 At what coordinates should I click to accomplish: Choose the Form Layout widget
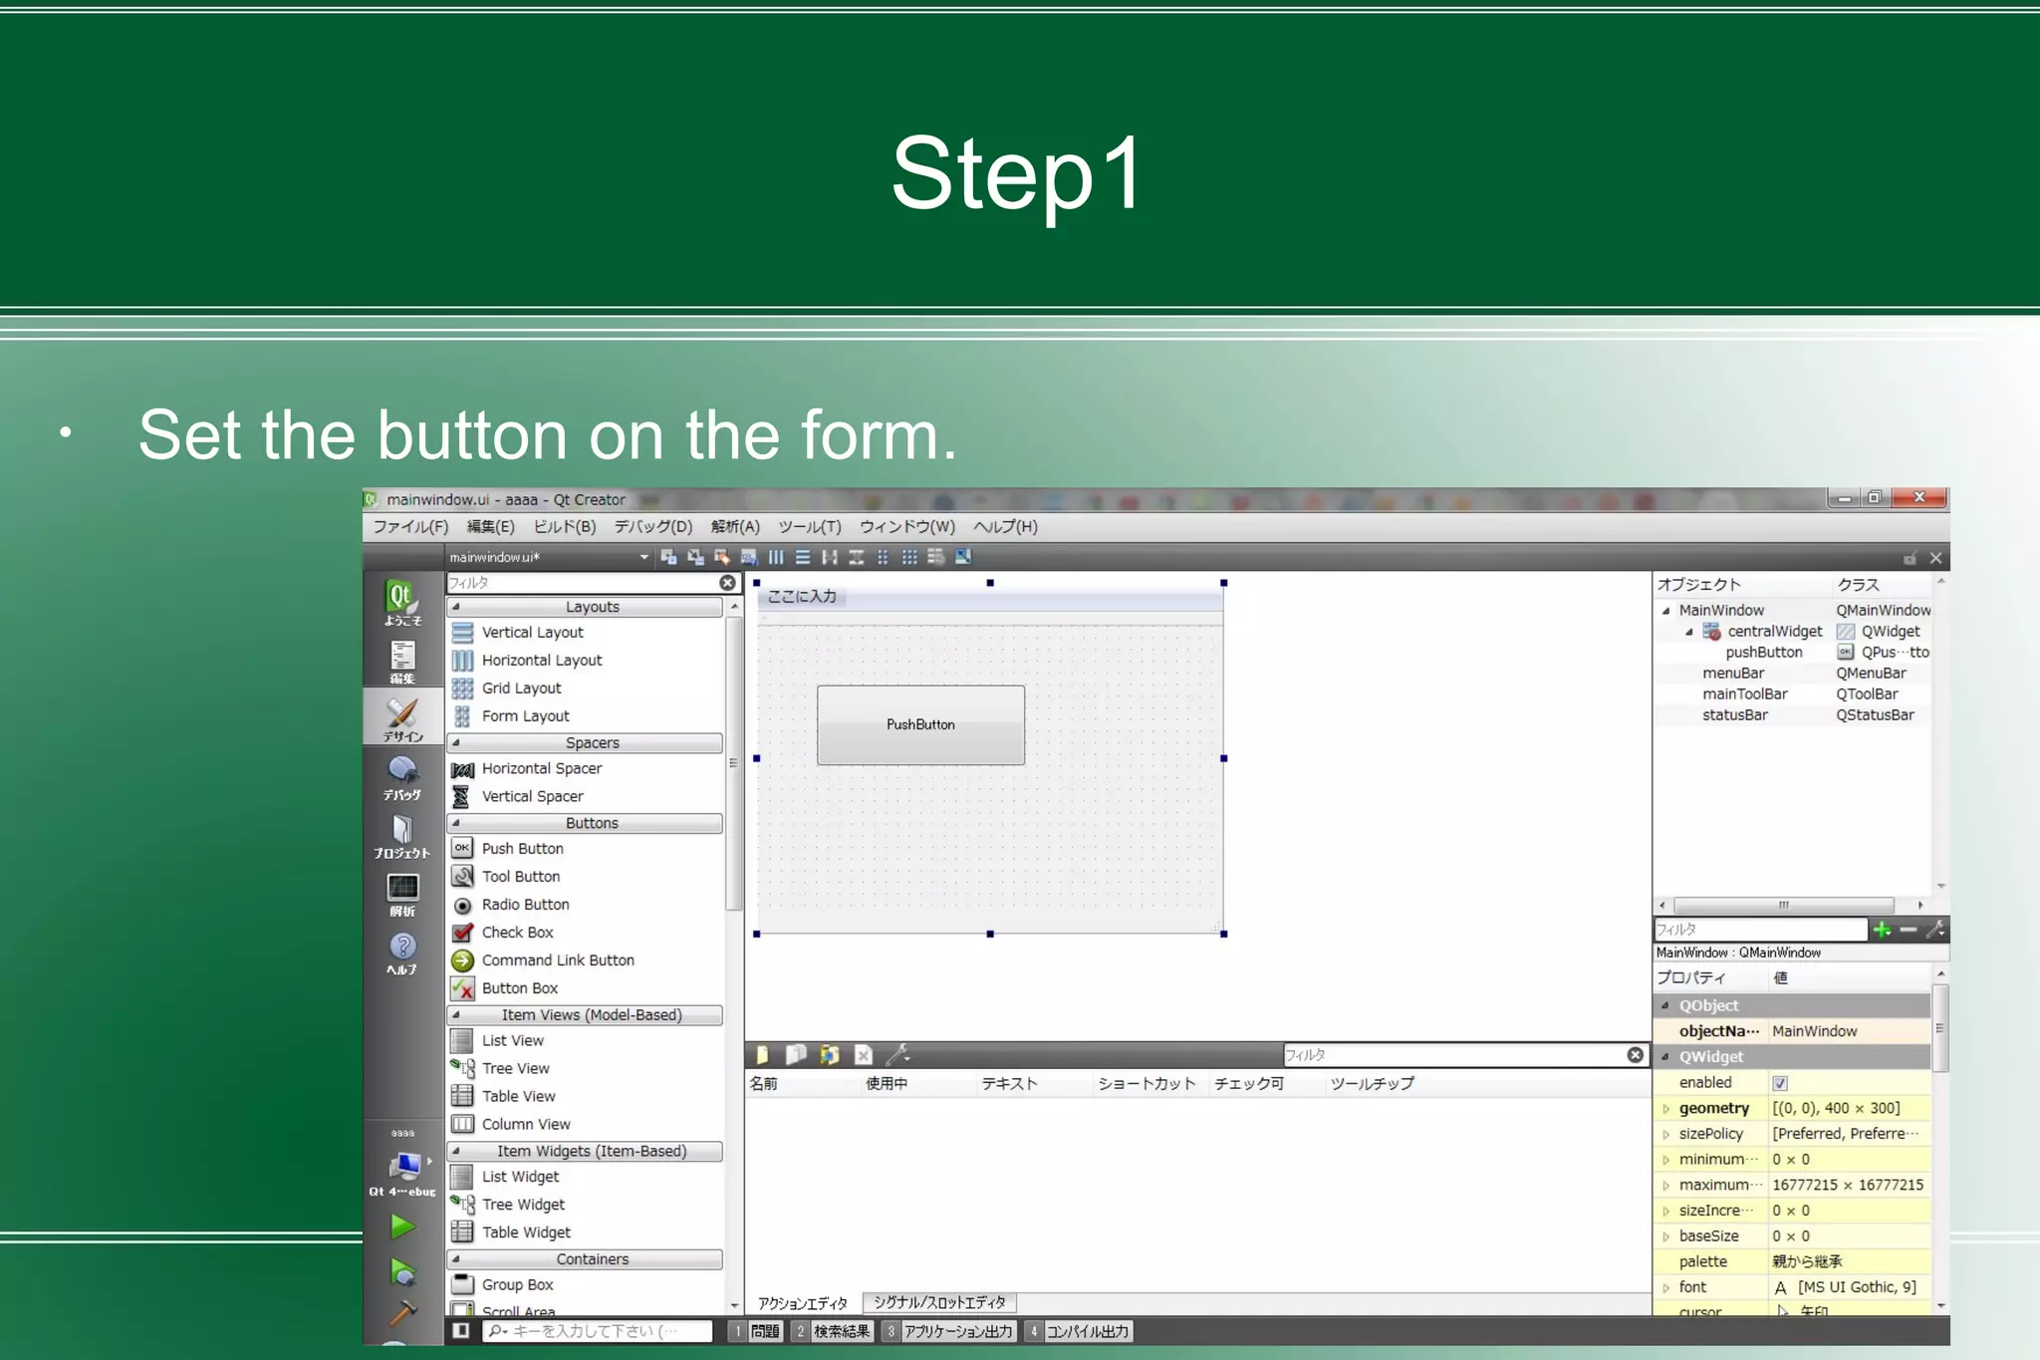[511, 715]
